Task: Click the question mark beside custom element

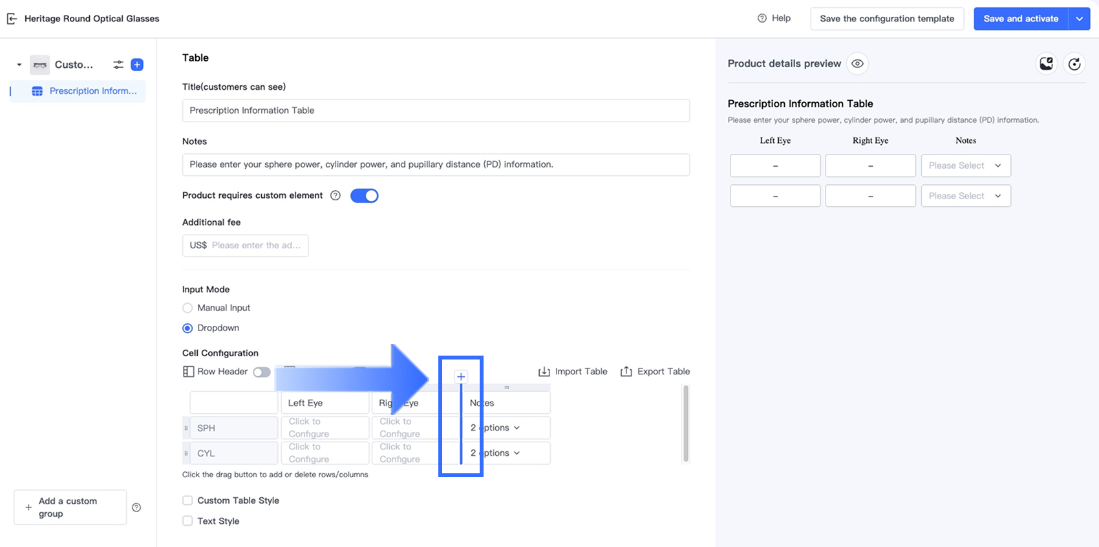Action: coord(336,195)
